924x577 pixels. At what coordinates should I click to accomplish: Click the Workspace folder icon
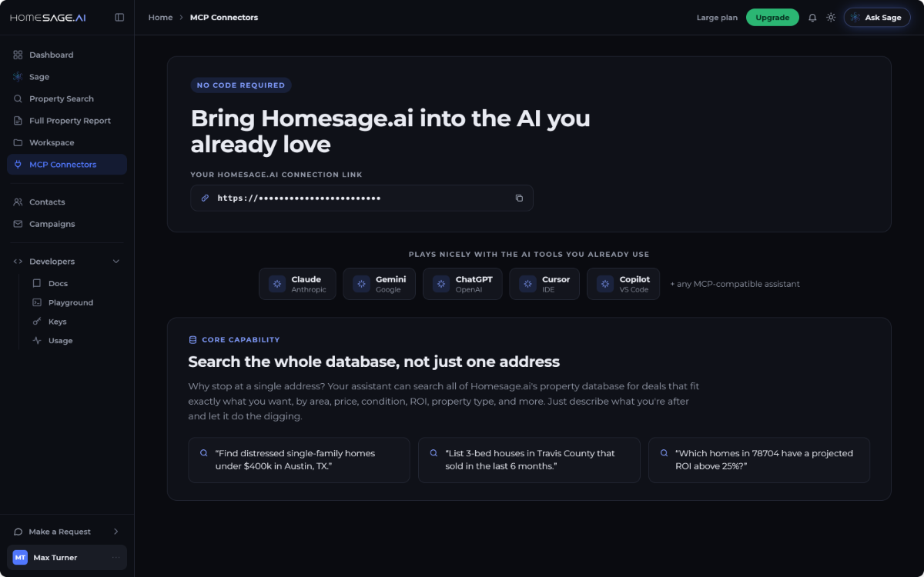point(18,142)
